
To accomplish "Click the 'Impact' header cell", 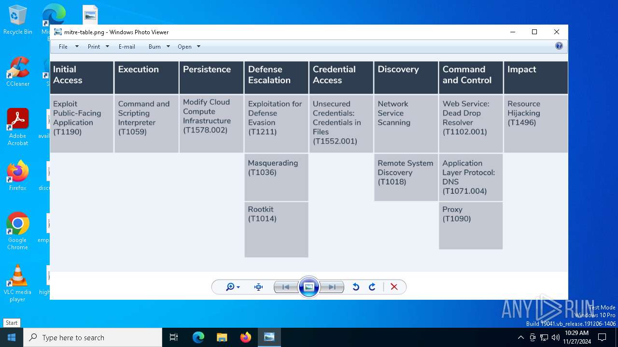I will [x=536, y=77].
